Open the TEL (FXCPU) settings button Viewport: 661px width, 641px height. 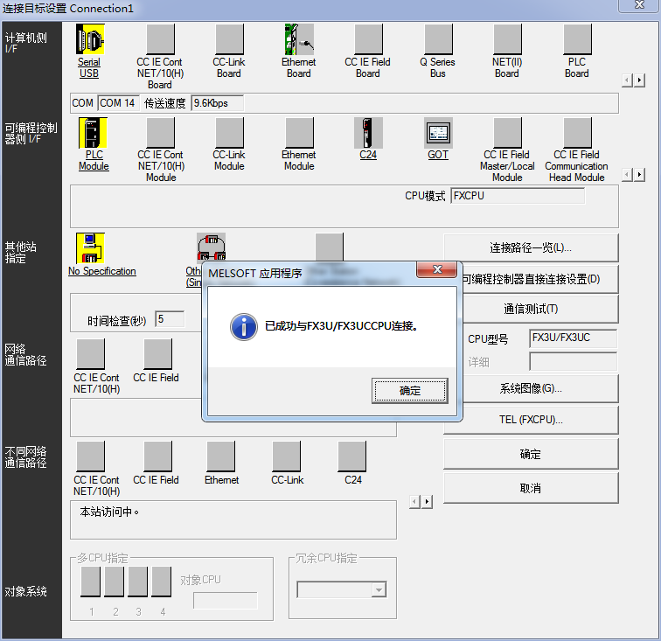click(531, 420)
